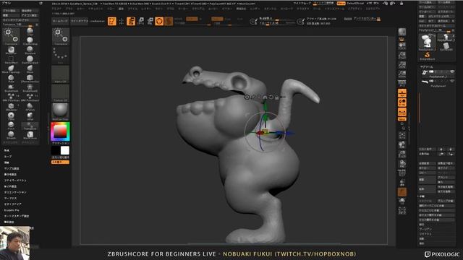This screenshot has height=260, width=463.
Task: Expand the カーブ section in brush palette
Action: (x=8, y=157)
